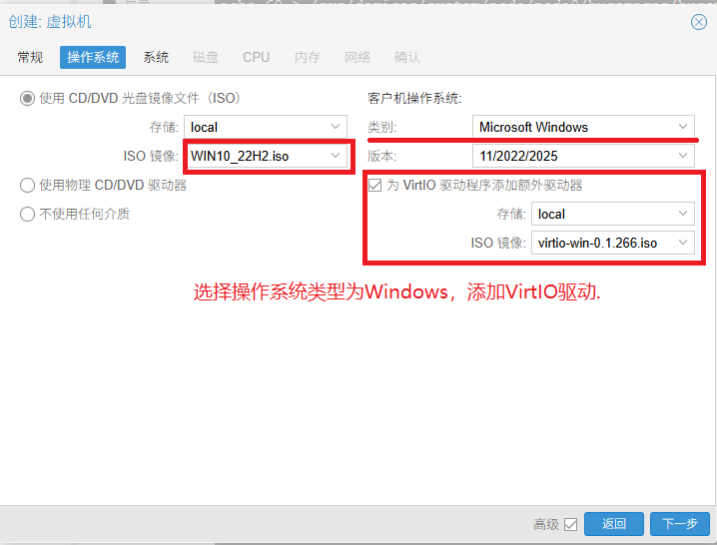Click inside the WIN10_22H2.iso text field
Image resolution: width=717 pixels, height=545 pixels.
[255, 156]
